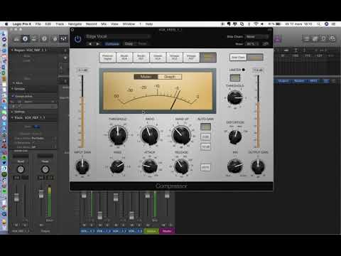The width and height of the screenshot is (341, 256).
Task: Select the Studio FET circuit type
Action: tap(141, 58)
